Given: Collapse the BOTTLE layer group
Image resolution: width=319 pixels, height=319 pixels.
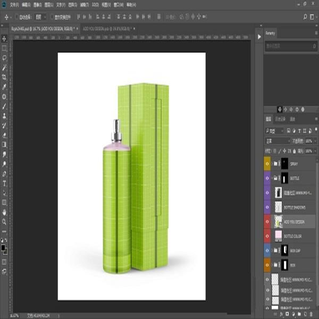Looking at the screenshot, I should [272, 178].
